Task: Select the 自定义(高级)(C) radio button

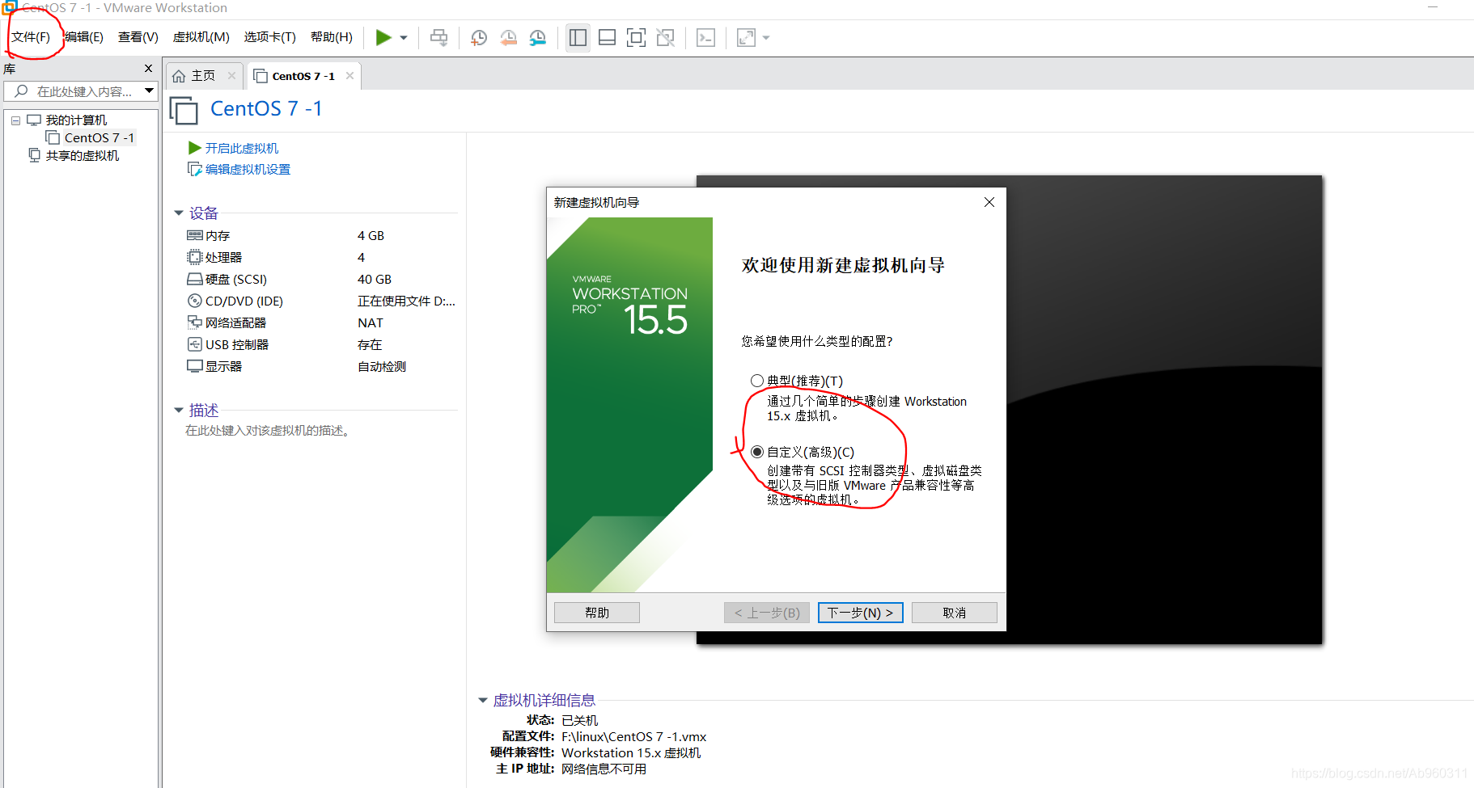Action: [x=757, y=452]
